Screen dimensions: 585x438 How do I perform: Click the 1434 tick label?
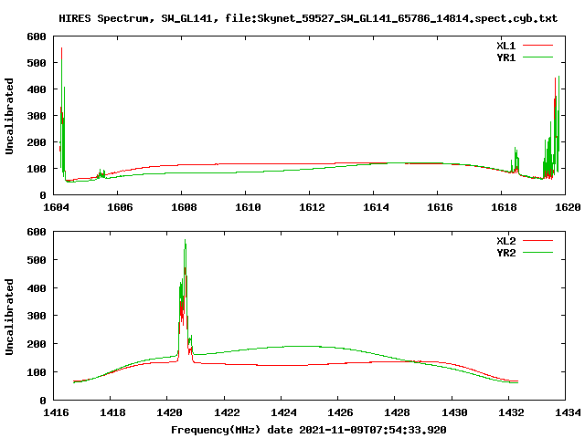568,412
